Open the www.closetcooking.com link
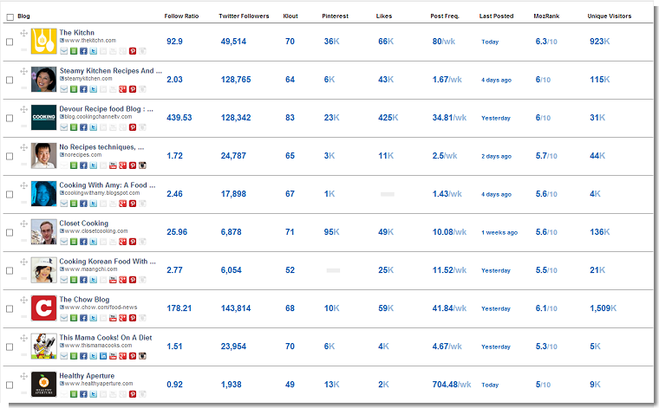Viewport: 659px width, 408px height. coord(96,231)
